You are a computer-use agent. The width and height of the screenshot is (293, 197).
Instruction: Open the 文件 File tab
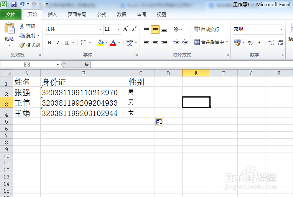click(x=11, y=15)
